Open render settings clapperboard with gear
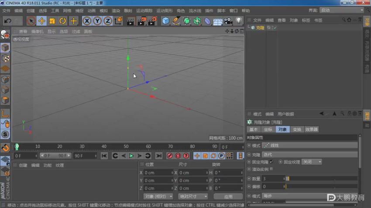 tap(152, 21)
